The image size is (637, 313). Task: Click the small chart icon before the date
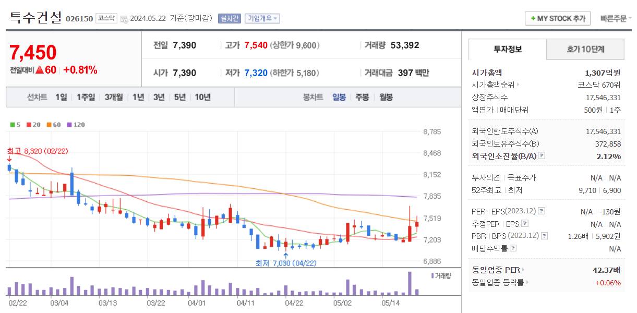tap(124, 18)
